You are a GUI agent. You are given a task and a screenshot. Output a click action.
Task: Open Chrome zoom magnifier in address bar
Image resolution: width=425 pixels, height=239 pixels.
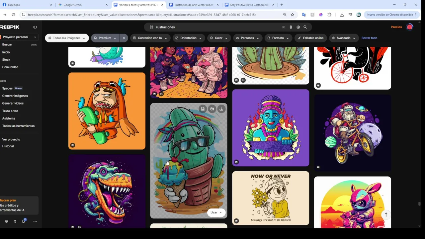(x=285, y=15)
